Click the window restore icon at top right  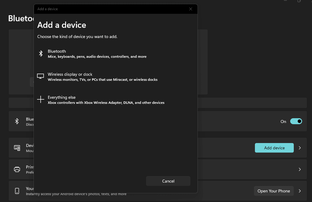tap(299, 1)
